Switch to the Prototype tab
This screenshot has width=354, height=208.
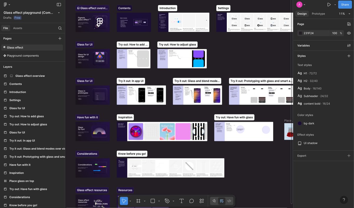coord(318,14)
